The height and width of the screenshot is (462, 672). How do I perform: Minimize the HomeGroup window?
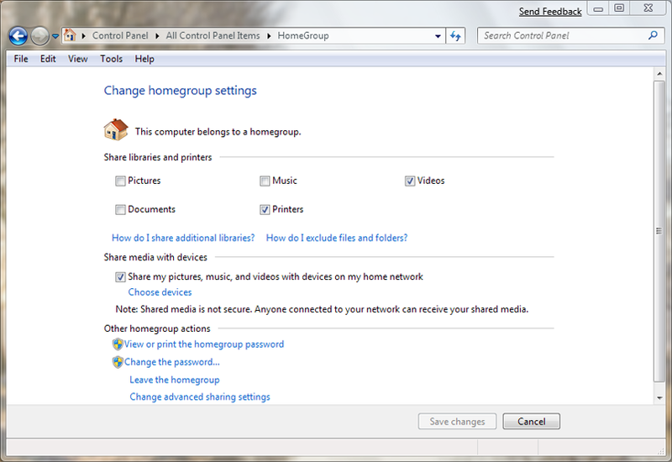(598, 8)
